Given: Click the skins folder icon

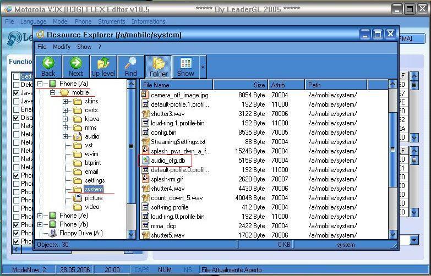Looking at the screenshot, I should 78,101.
